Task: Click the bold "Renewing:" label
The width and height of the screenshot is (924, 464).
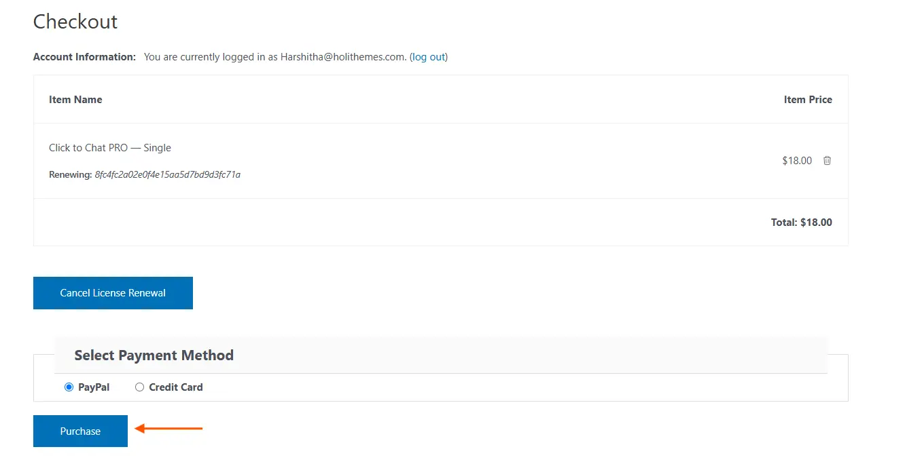Action: (70, 175)
